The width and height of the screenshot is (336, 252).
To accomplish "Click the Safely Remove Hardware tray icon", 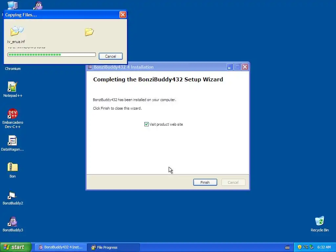I will [312, 247].
